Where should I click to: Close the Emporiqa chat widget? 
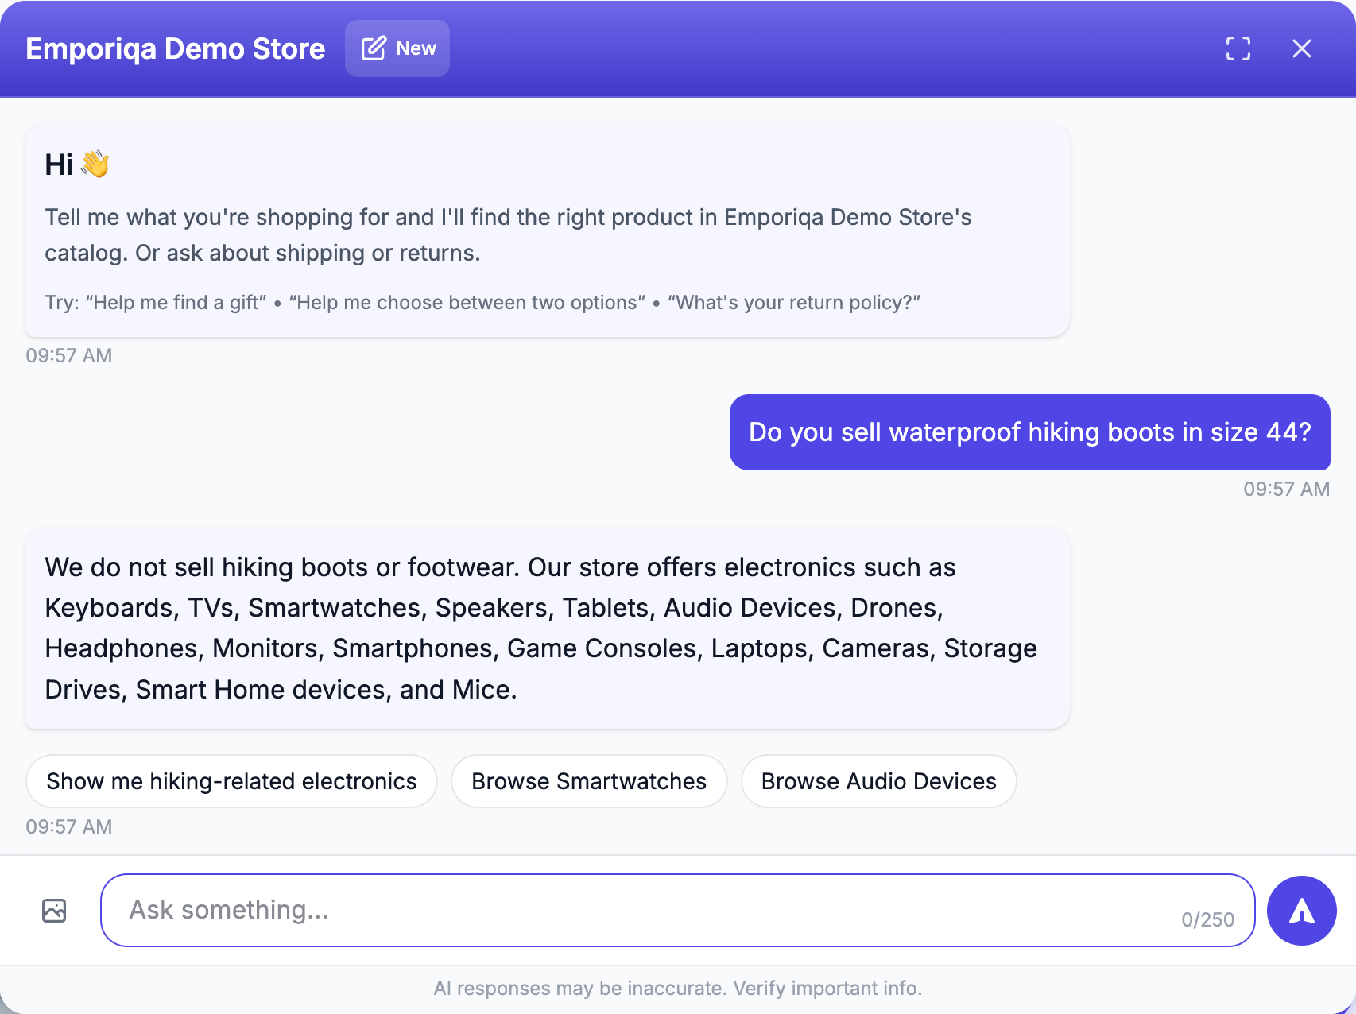pos(1301,48)
